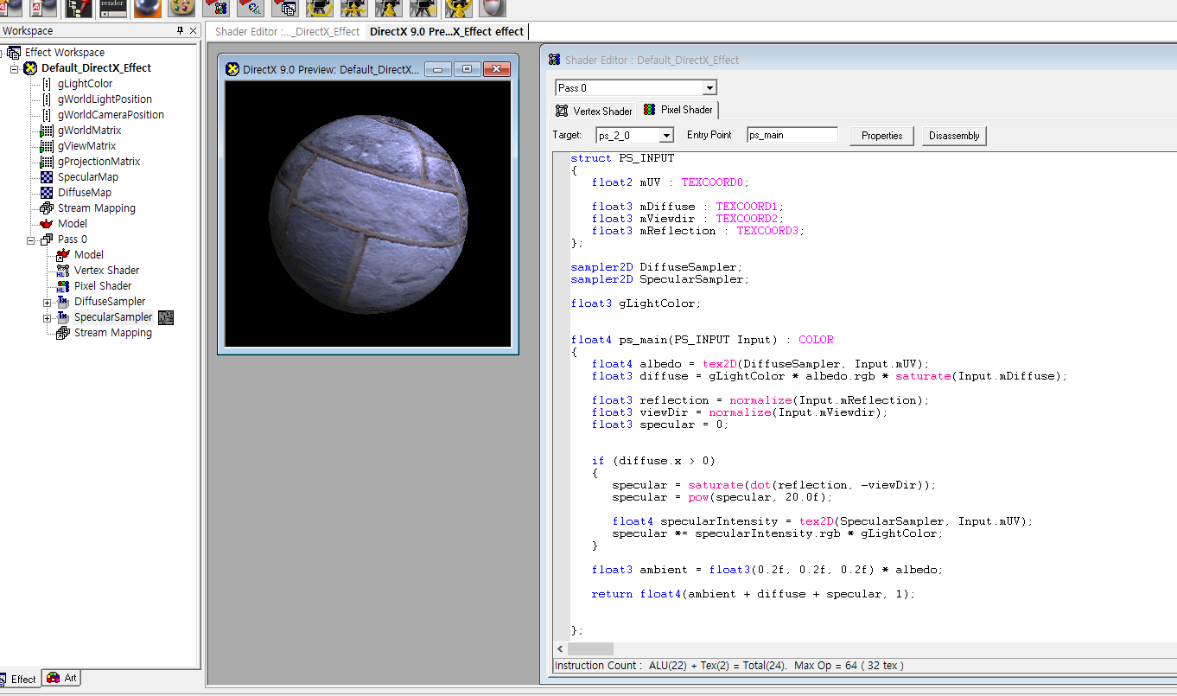The image size is (1177, 696).
Task: Collapse the Default_DirectX_Effect tree node
Action: [x=15, y=68]
